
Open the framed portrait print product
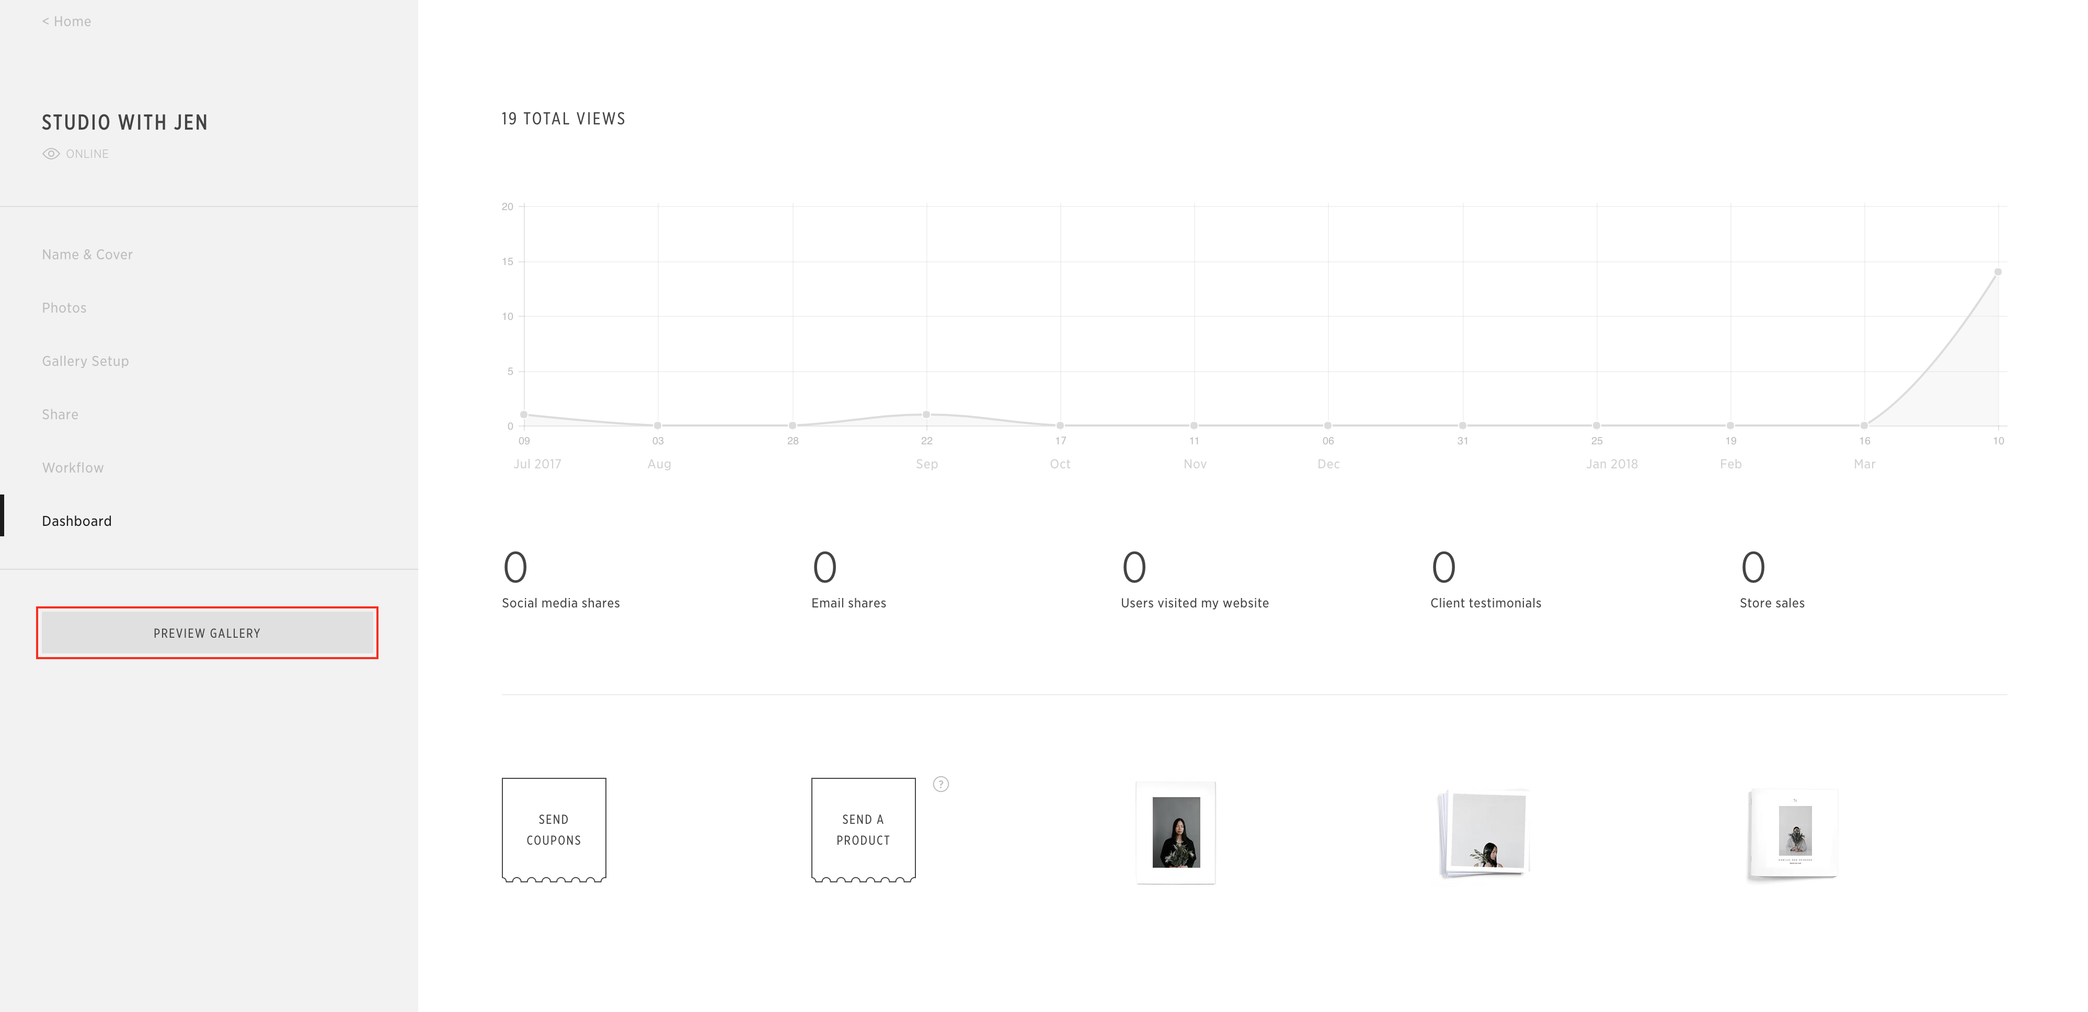(x=1175, y=832)
